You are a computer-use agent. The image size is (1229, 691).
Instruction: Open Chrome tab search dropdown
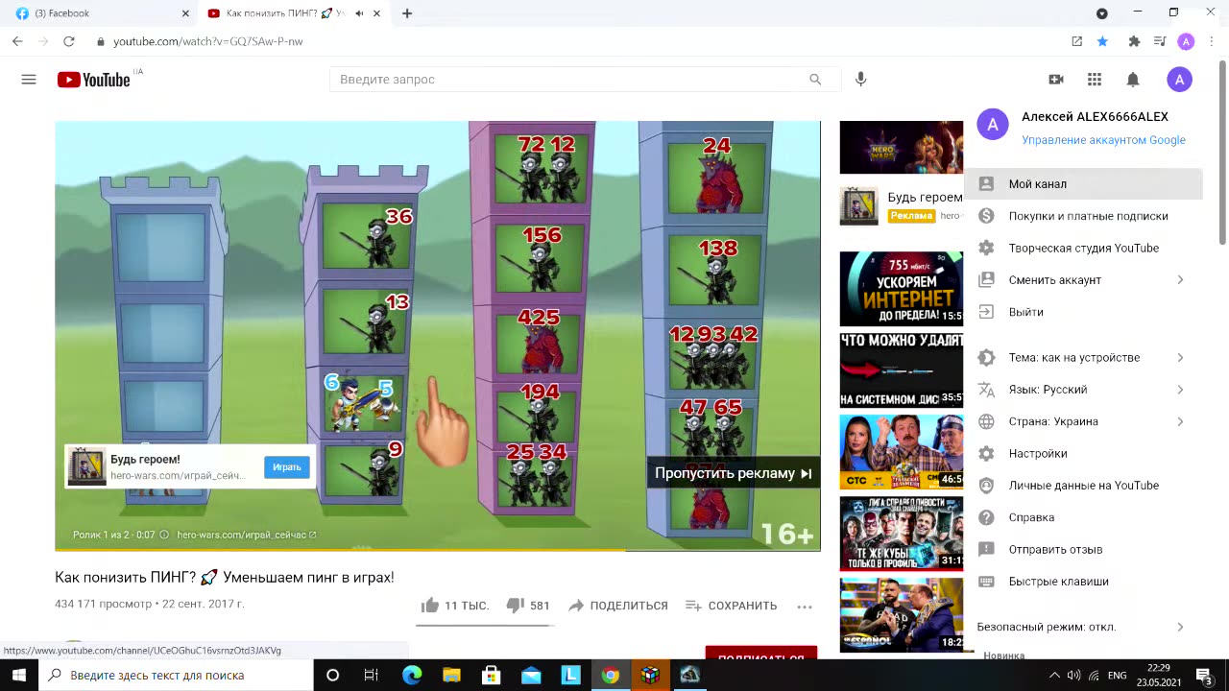[1102, 13]
